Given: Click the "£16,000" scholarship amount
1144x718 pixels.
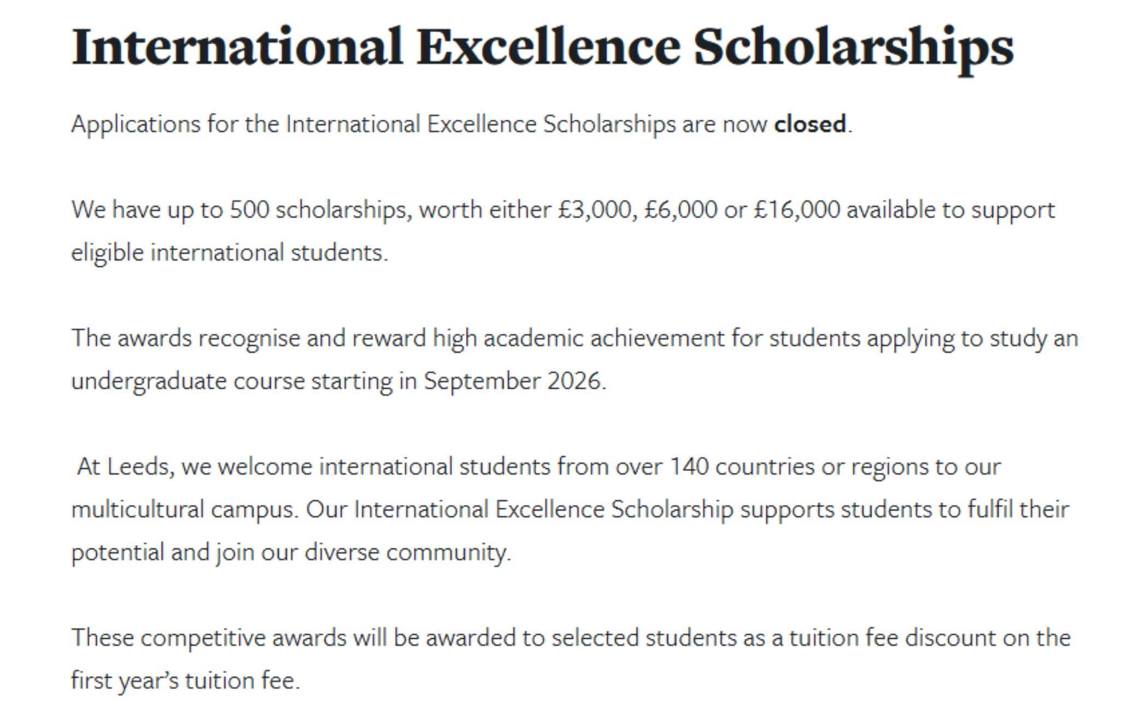Looking at the screenshot, I should [796, 210].
